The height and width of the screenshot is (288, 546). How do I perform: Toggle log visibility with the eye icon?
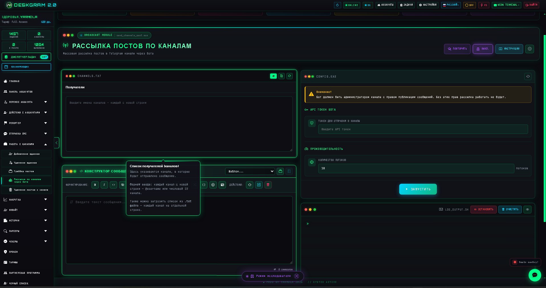point(527,209)
